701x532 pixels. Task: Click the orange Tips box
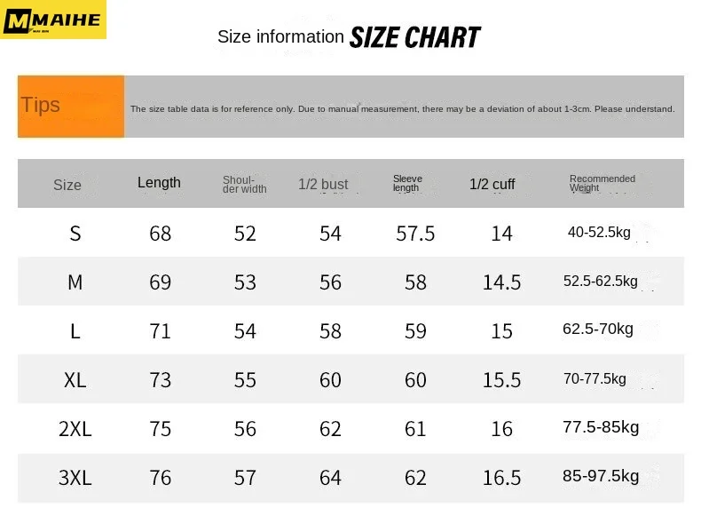tap(71, 107)
